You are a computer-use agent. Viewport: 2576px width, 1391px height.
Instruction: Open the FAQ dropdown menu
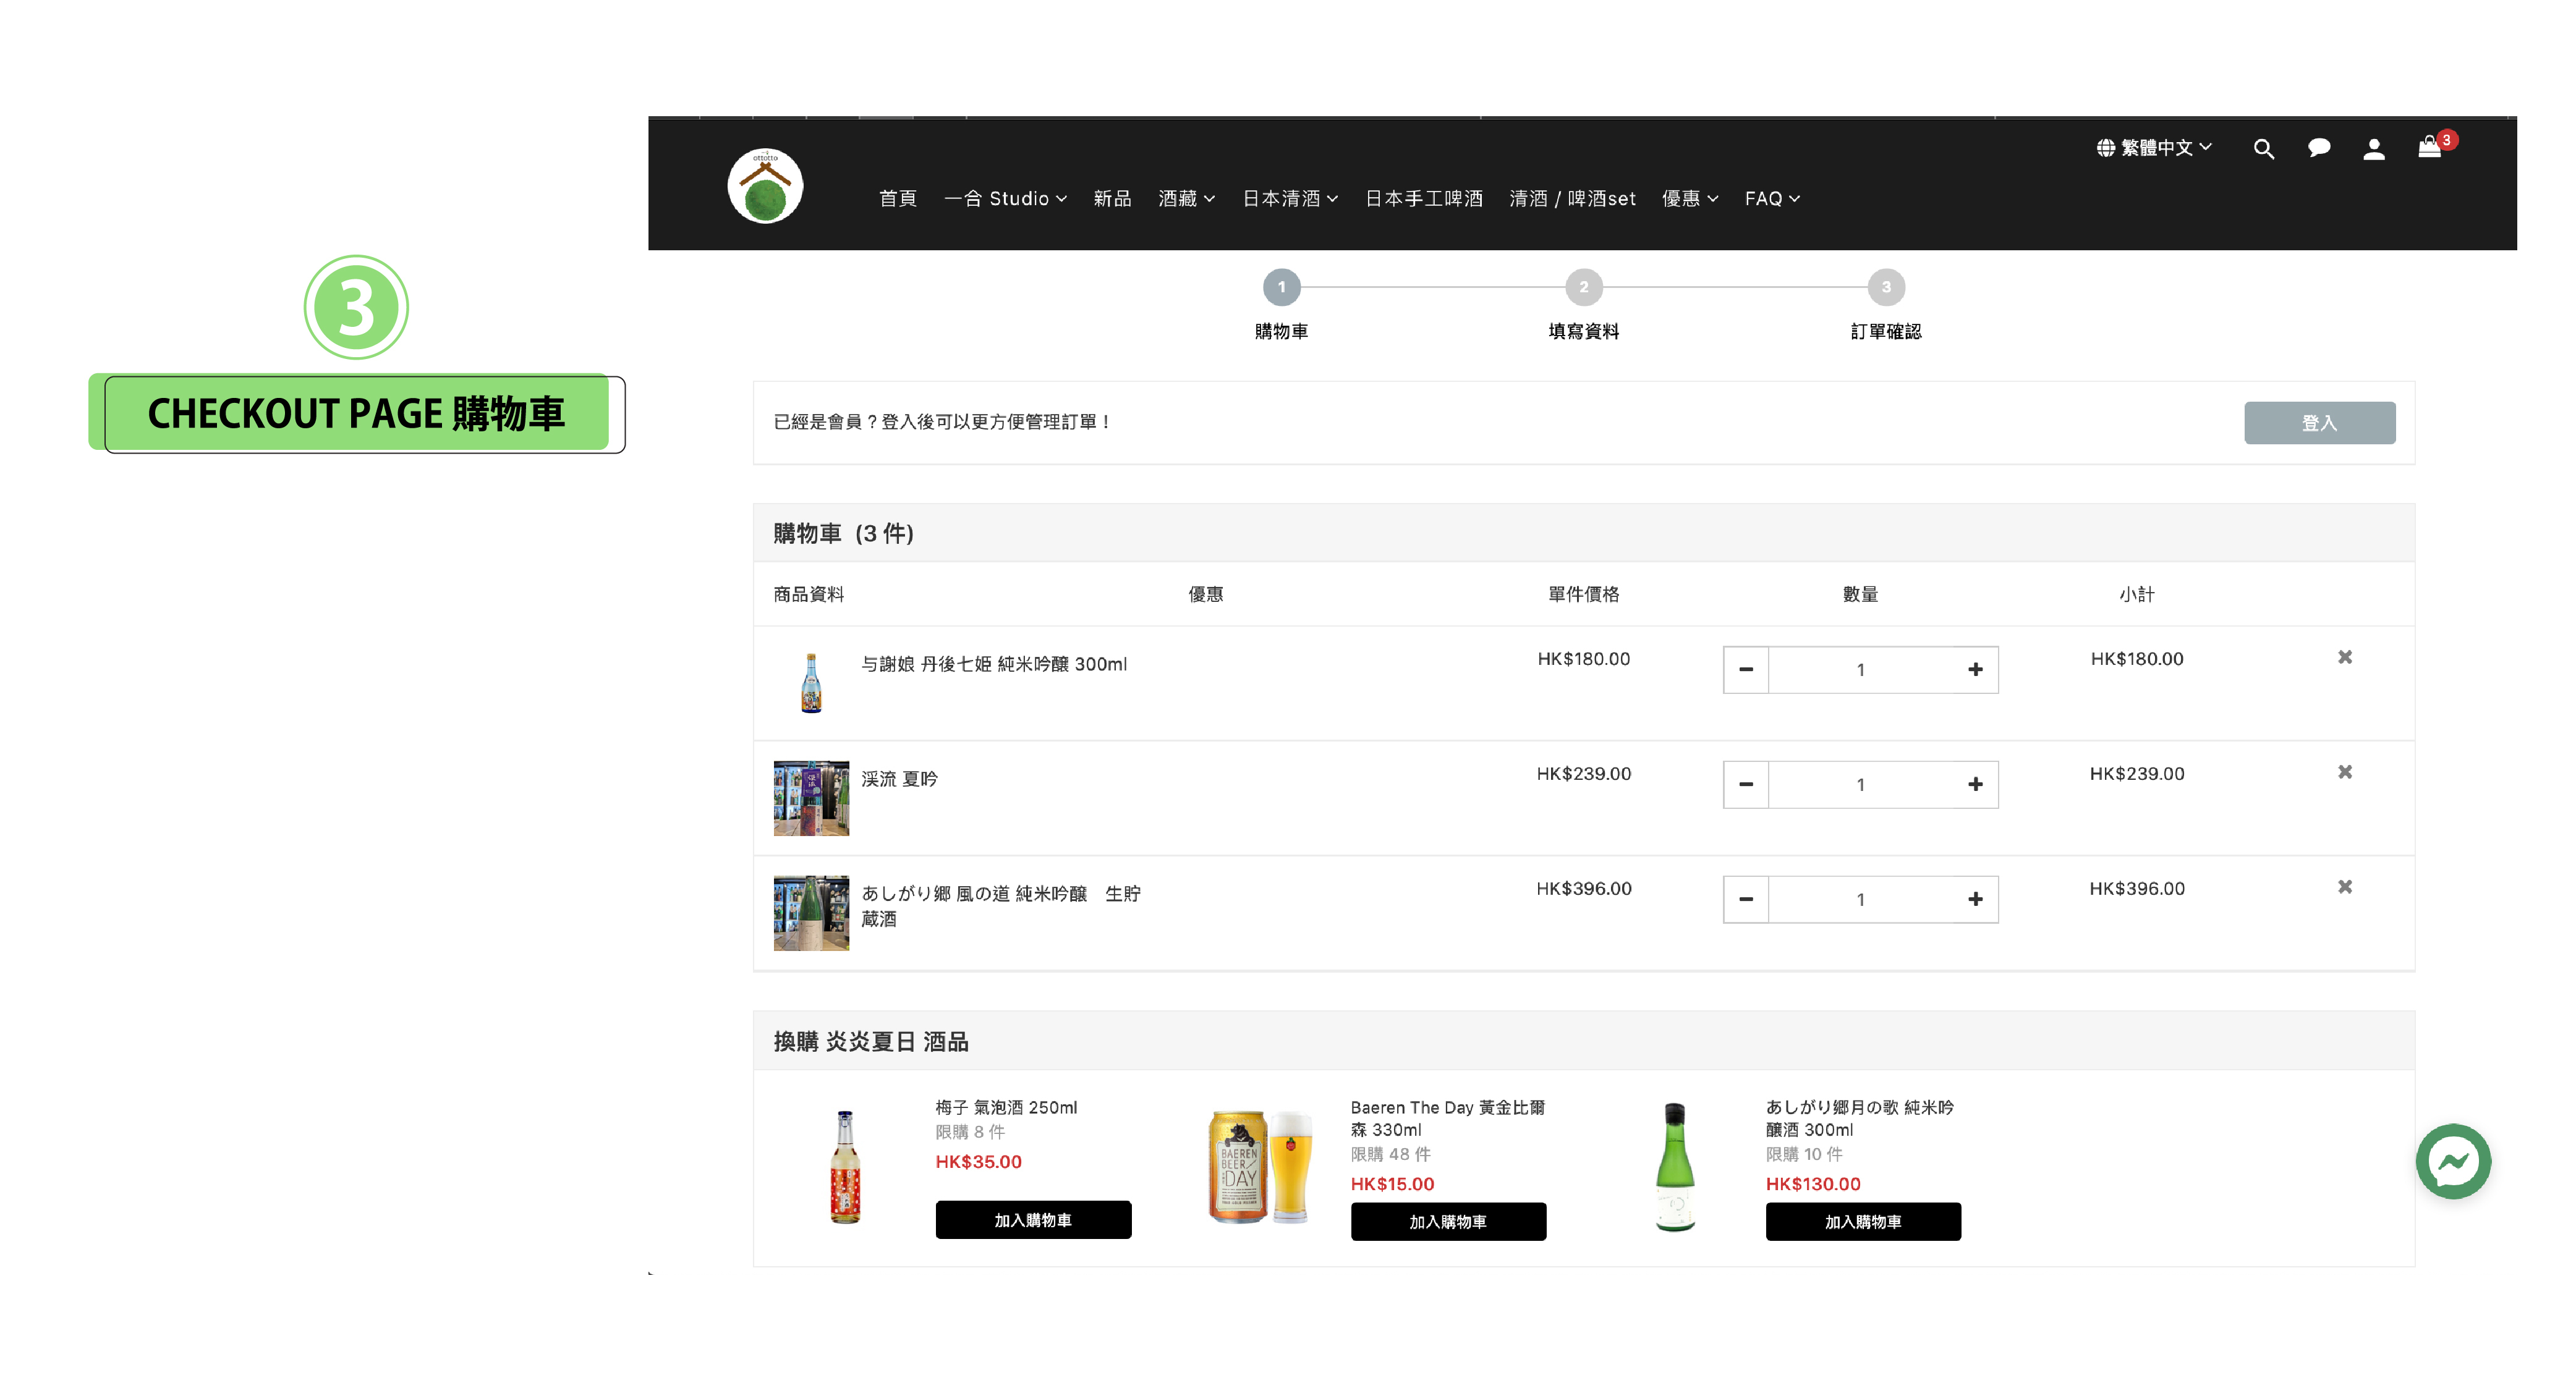pos(1771,199)
